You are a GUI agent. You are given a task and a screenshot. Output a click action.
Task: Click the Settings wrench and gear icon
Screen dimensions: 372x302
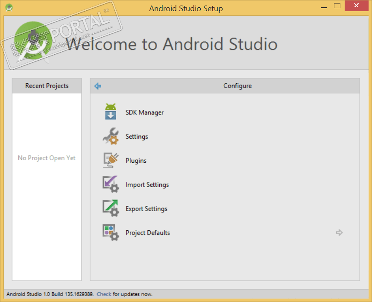pyautogui.click(x=111, y=136)
